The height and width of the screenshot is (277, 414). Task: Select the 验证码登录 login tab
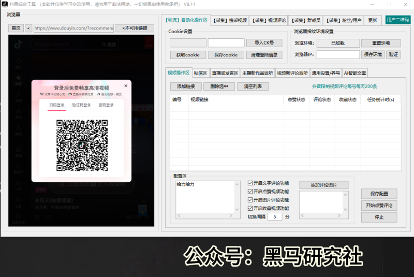coord(81,105)
